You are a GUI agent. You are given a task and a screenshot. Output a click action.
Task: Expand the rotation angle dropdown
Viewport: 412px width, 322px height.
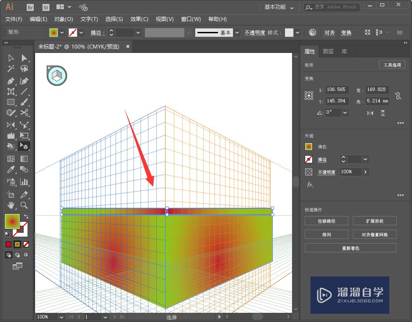click(345, 112)
